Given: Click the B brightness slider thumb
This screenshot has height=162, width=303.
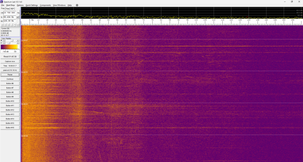Looking at the screenshot, I should coord(12,40).
